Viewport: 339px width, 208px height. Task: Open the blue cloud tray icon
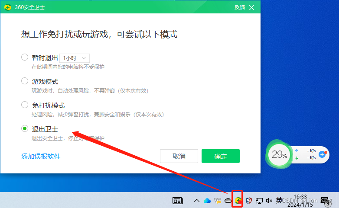(x=207, y=201)
